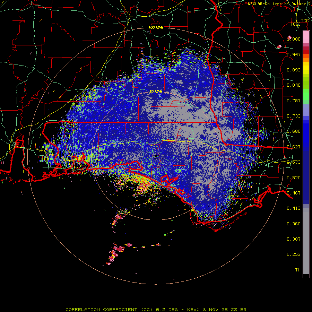
Task: Click the 0.627 scale value
Action: pos(294,147)
